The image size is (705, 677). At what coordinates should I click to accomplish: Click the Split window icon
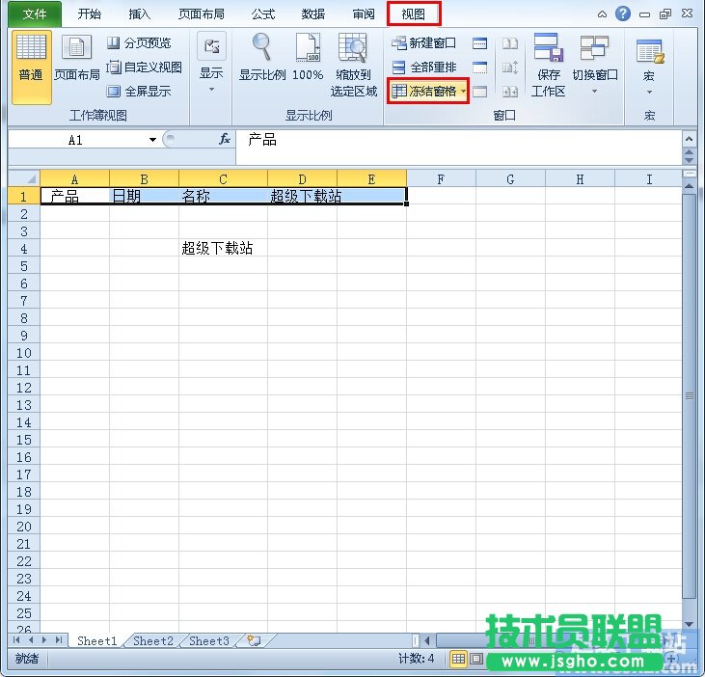point(479,43)
